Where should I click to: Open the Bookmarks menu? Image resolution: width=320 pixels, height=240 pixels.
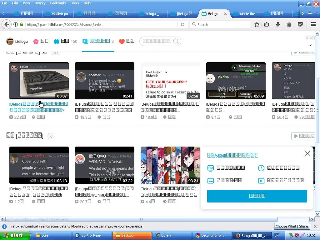(x=58, y=3)
